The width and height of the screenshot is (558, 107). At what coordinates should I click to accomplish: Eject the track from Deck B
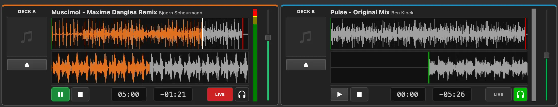306,65
